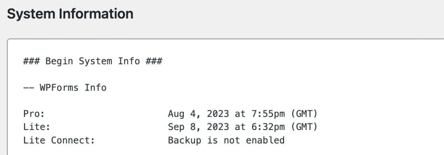Click the 'Lite Connect:' label text
The image size is (444, 155).
(59, 140)
